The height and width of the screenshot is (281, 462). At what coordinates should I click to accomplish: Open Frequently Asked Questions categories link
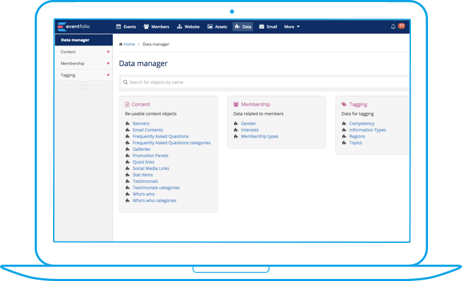[171, 143]
